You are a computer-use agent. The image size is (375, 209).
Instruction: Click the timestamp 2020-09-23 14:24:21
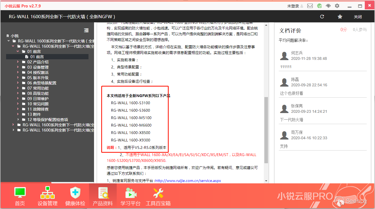[309, 112]
